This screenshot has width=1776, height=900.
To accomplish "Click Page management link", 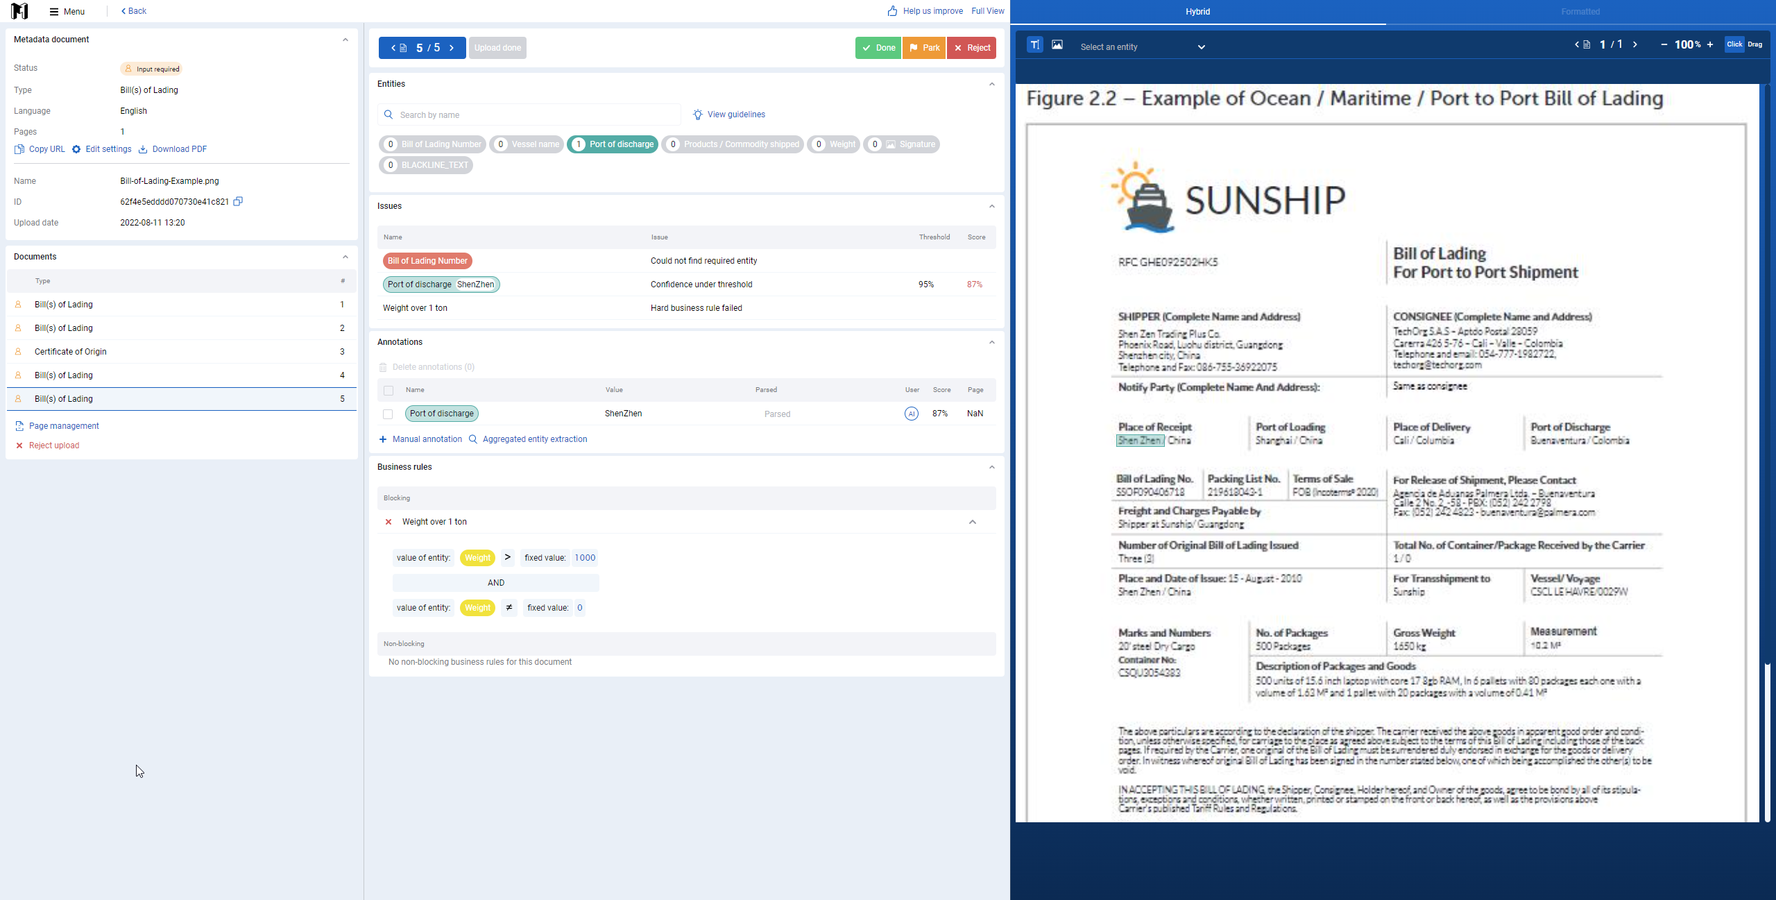I will (x=57, y=426).
